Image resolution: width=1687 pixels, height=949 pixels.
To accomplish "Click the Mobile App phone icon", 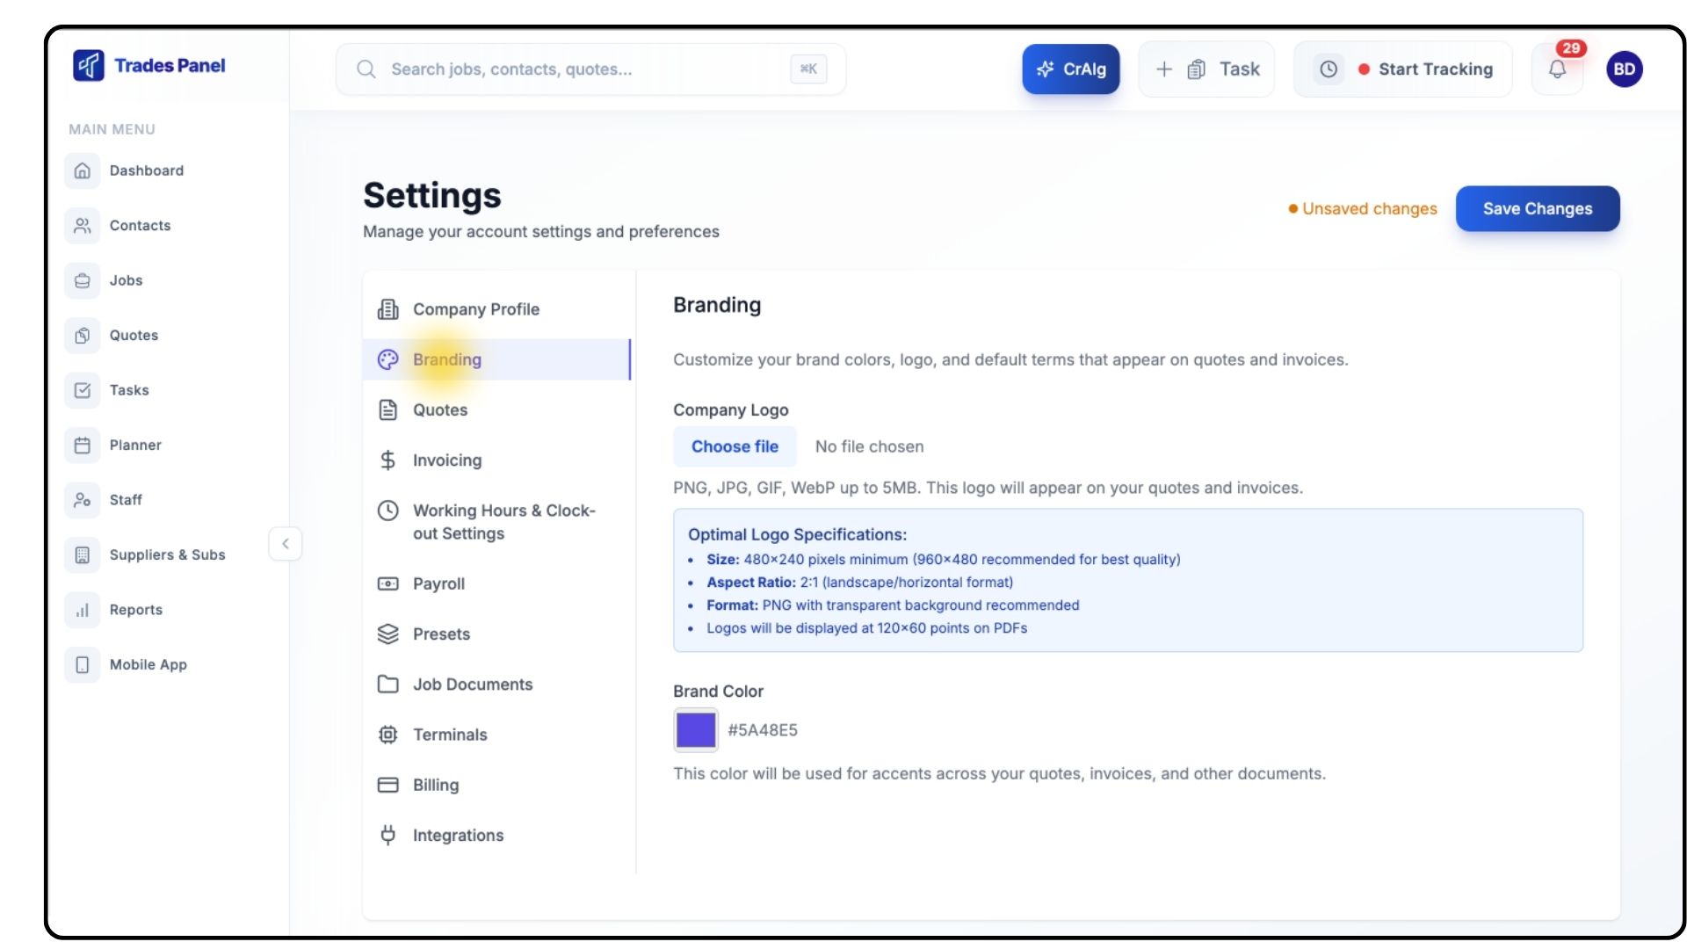I will tap(83, 665).
